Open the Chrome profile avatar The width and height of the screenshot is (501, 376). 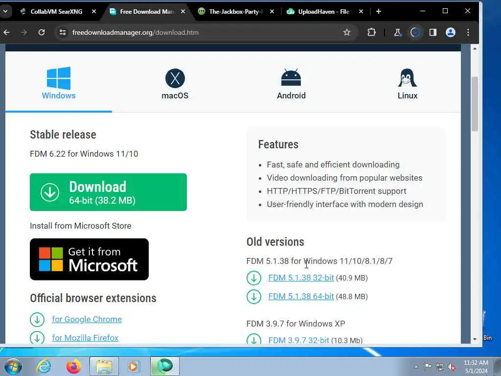click(x=451, y=32)
